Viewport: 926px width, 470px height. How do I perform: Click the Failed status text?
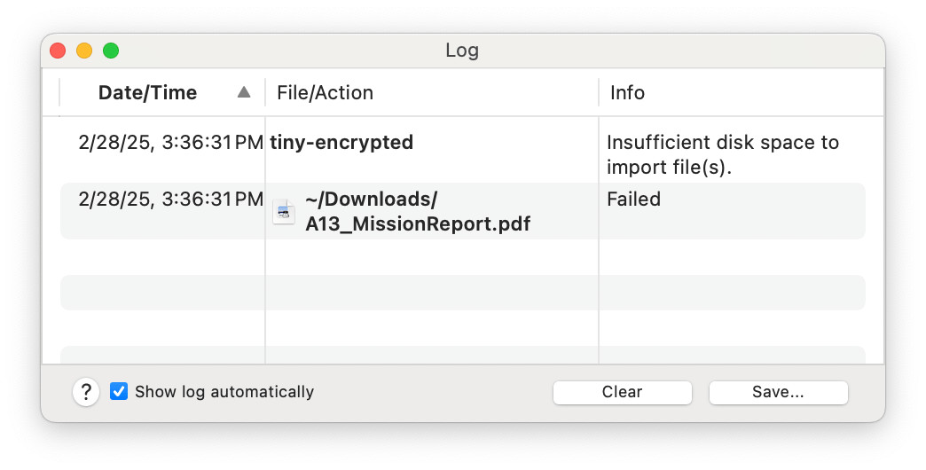coord(633,200)
